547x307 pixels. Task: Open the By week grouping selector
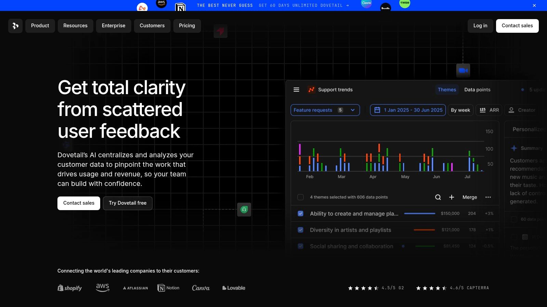coord(460,110)
